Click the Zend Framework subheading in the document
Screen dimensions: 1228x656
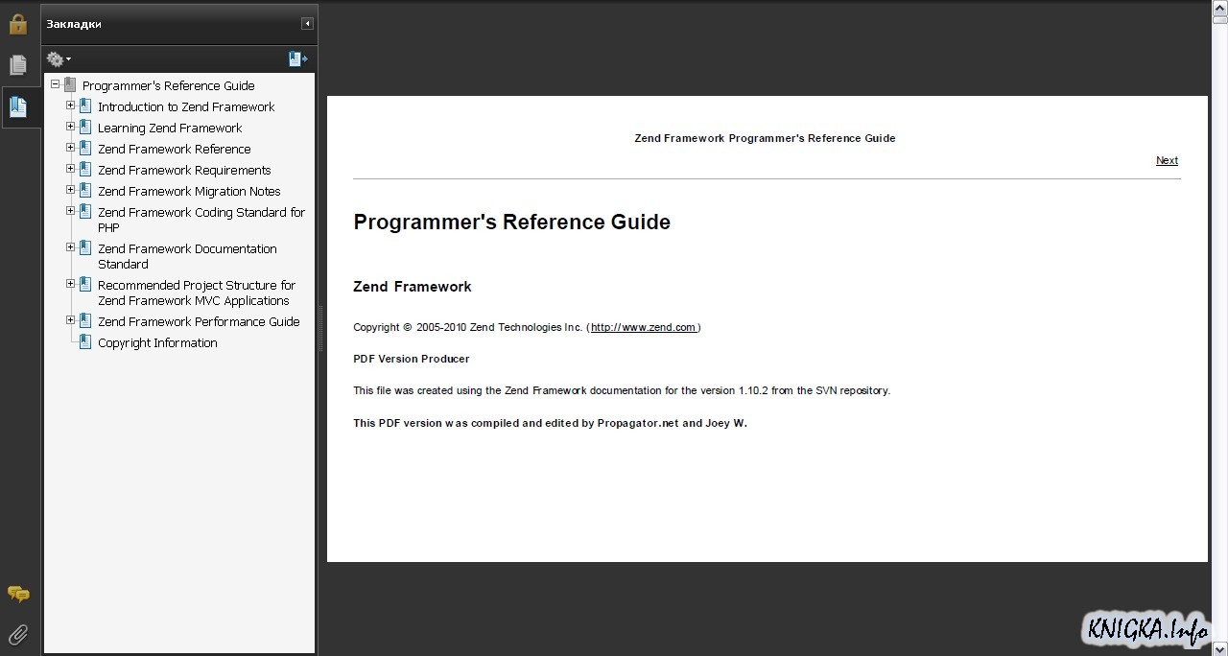click(x=413, y=286)
